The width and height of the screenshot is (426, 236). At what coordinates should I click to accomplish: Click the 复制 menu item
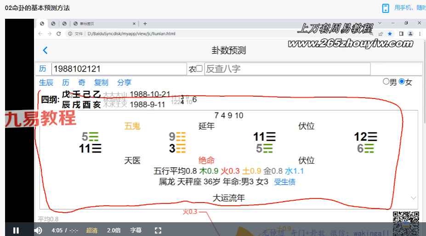101,82
